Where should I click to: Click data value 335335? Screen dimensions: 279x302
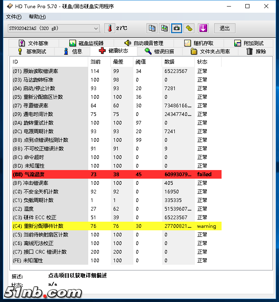coord(173,200)
